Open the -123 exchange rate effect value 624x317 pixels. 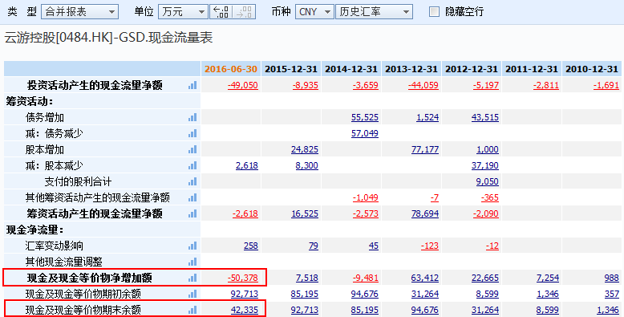pyautogui.click(x=430, y=246)
